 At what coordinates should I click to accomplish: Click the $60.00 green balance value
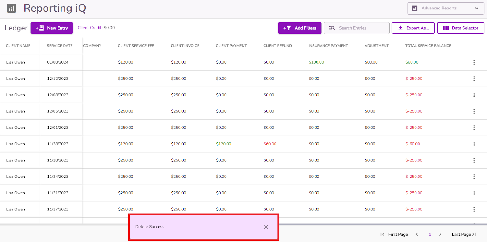tap(412, 62)
